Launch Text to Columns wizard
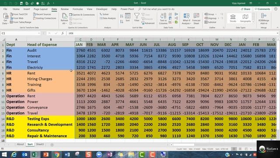The image size is (280, 158). pos(163,19)
